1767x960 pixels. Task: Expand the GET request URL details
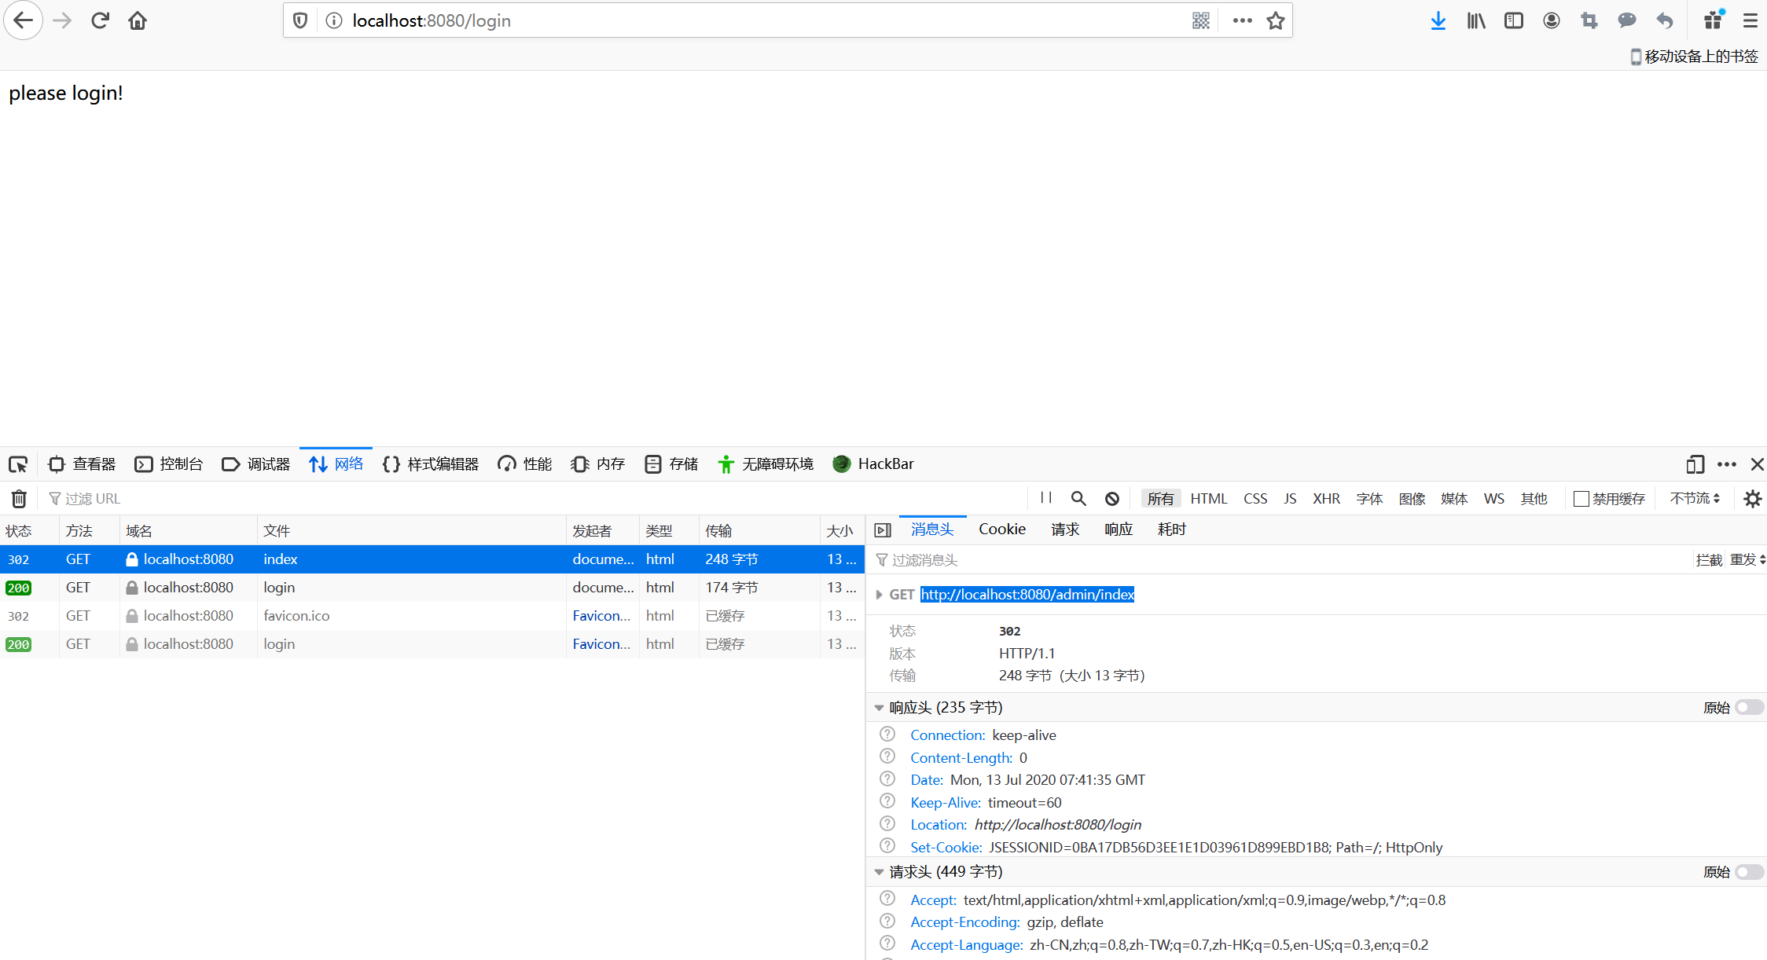[879, 595]
